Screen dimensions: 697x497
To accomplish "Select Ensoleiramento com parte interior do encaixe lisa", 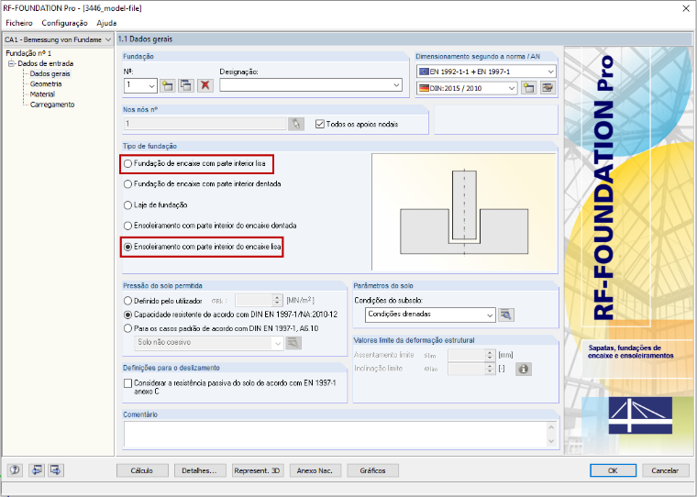I will [128, 247].
